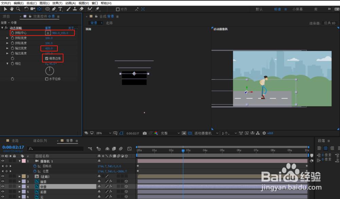
Task: Select the arrow Selection tool
Action: coord(5,9)
